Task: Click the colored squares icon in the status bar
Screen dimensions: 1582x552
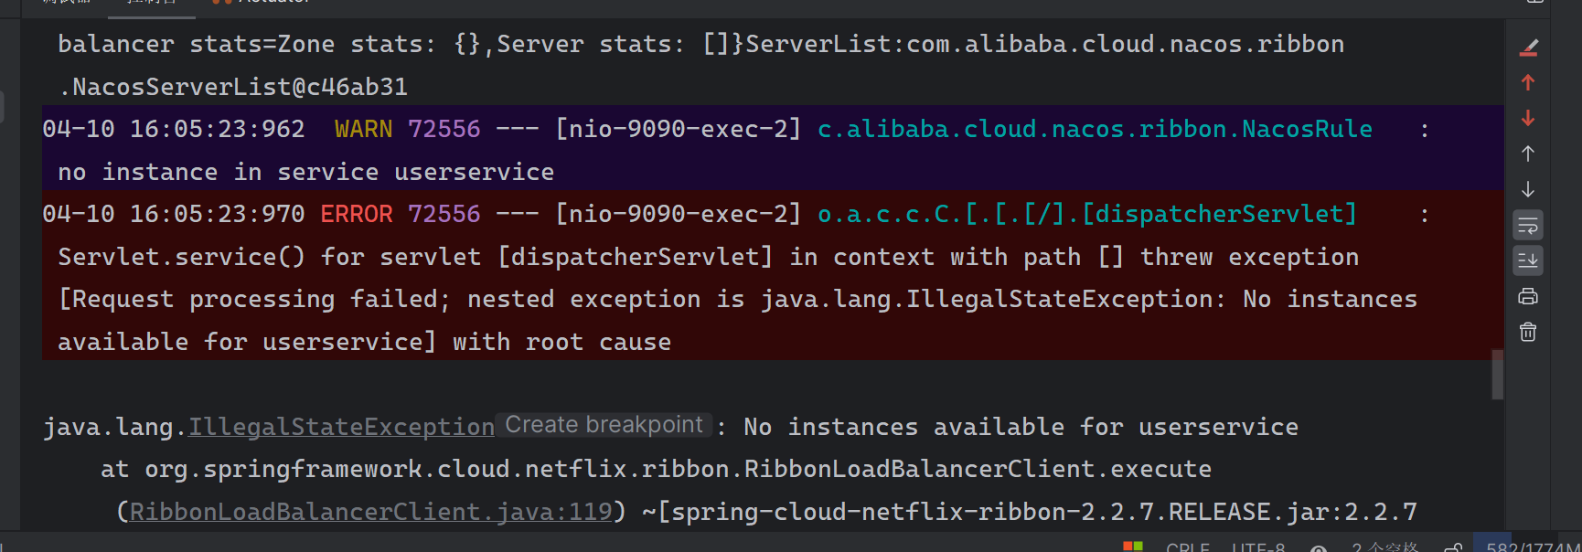Action: [x=1133, y=547]
